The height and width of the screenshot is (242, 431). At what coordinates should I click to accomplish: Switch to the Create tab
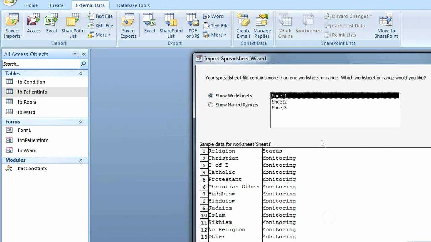tap(56, 5)
